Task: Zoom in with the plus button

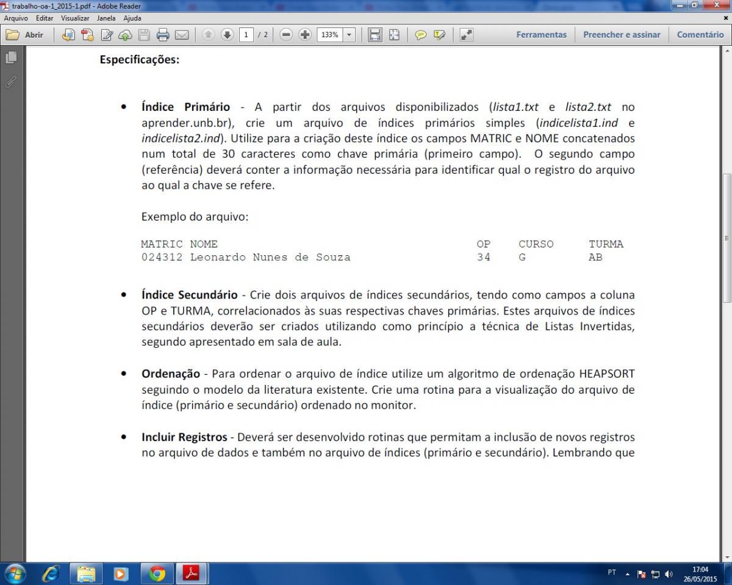Action: [x=305, y=35]
